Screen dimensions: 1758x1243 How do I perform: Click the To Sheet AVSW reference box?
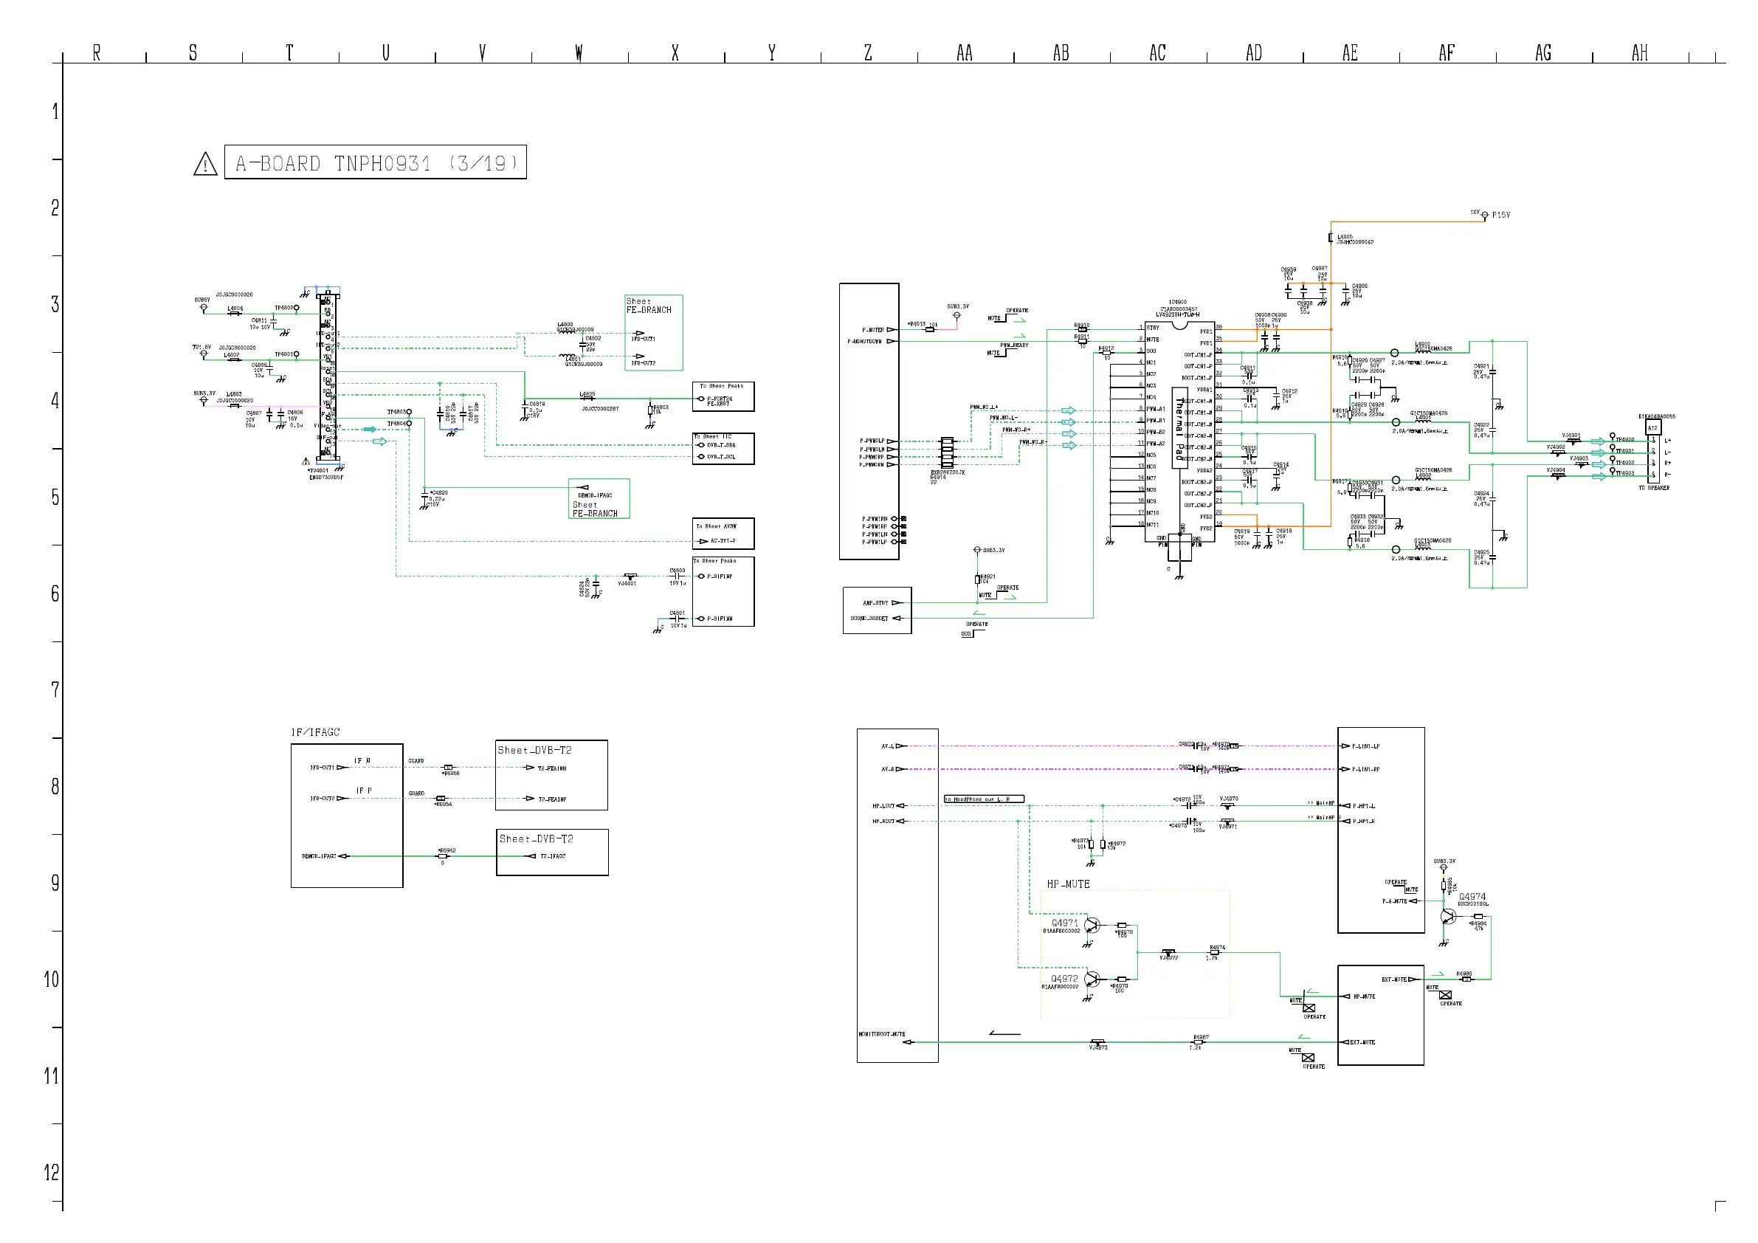[x=723, y=533]
